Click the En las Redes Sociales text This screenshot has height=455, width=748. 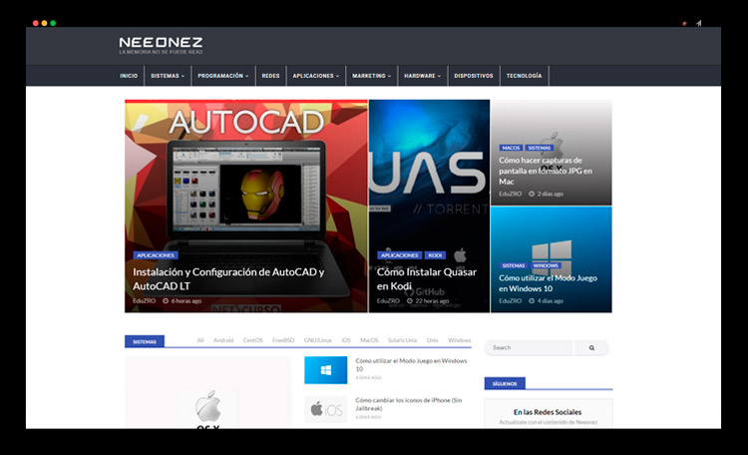coord(548,412)
